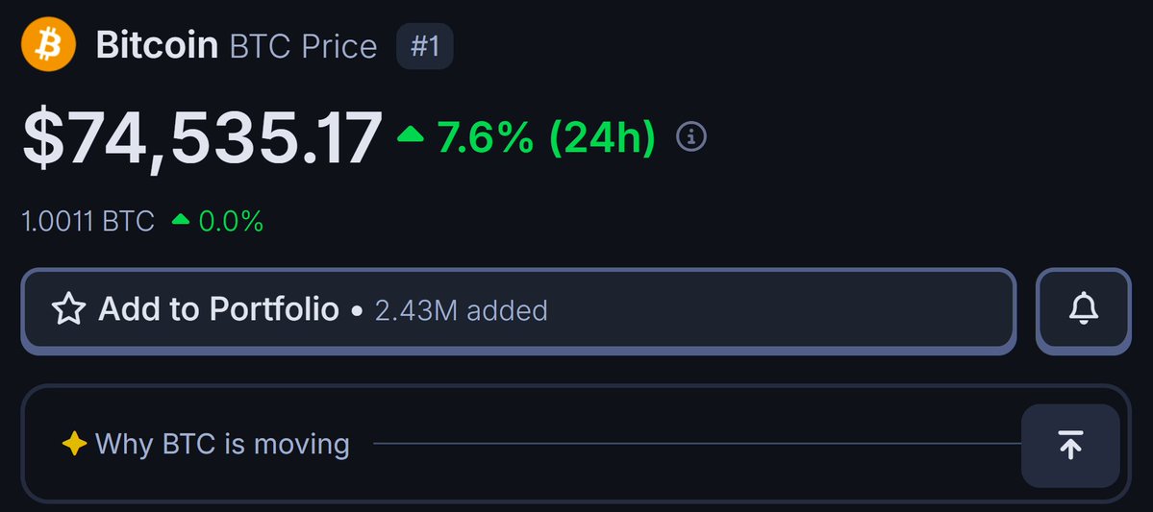Click the Bitcoin coin name heading

point(158,46)
